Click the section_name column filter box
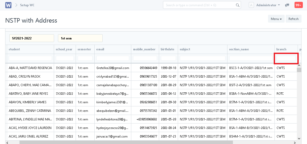The image size is (307, 144). (x=251, y=58)
